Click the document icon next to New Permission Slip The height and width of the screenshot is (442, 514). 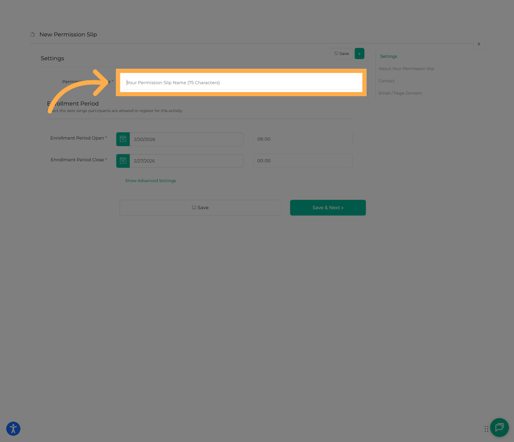[32, 34]
